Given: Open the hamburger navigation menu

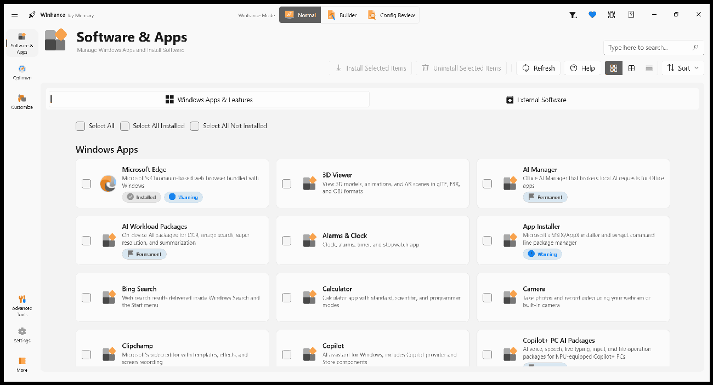Looking at the screenshot, I should [14, 15].
